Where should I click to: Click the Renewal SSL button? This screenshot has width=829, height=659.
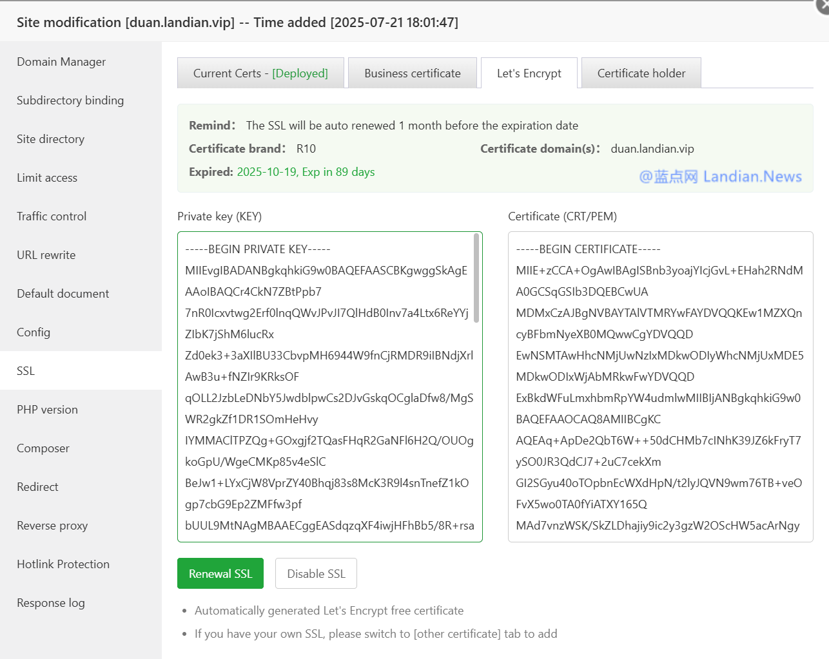(220, 573)
